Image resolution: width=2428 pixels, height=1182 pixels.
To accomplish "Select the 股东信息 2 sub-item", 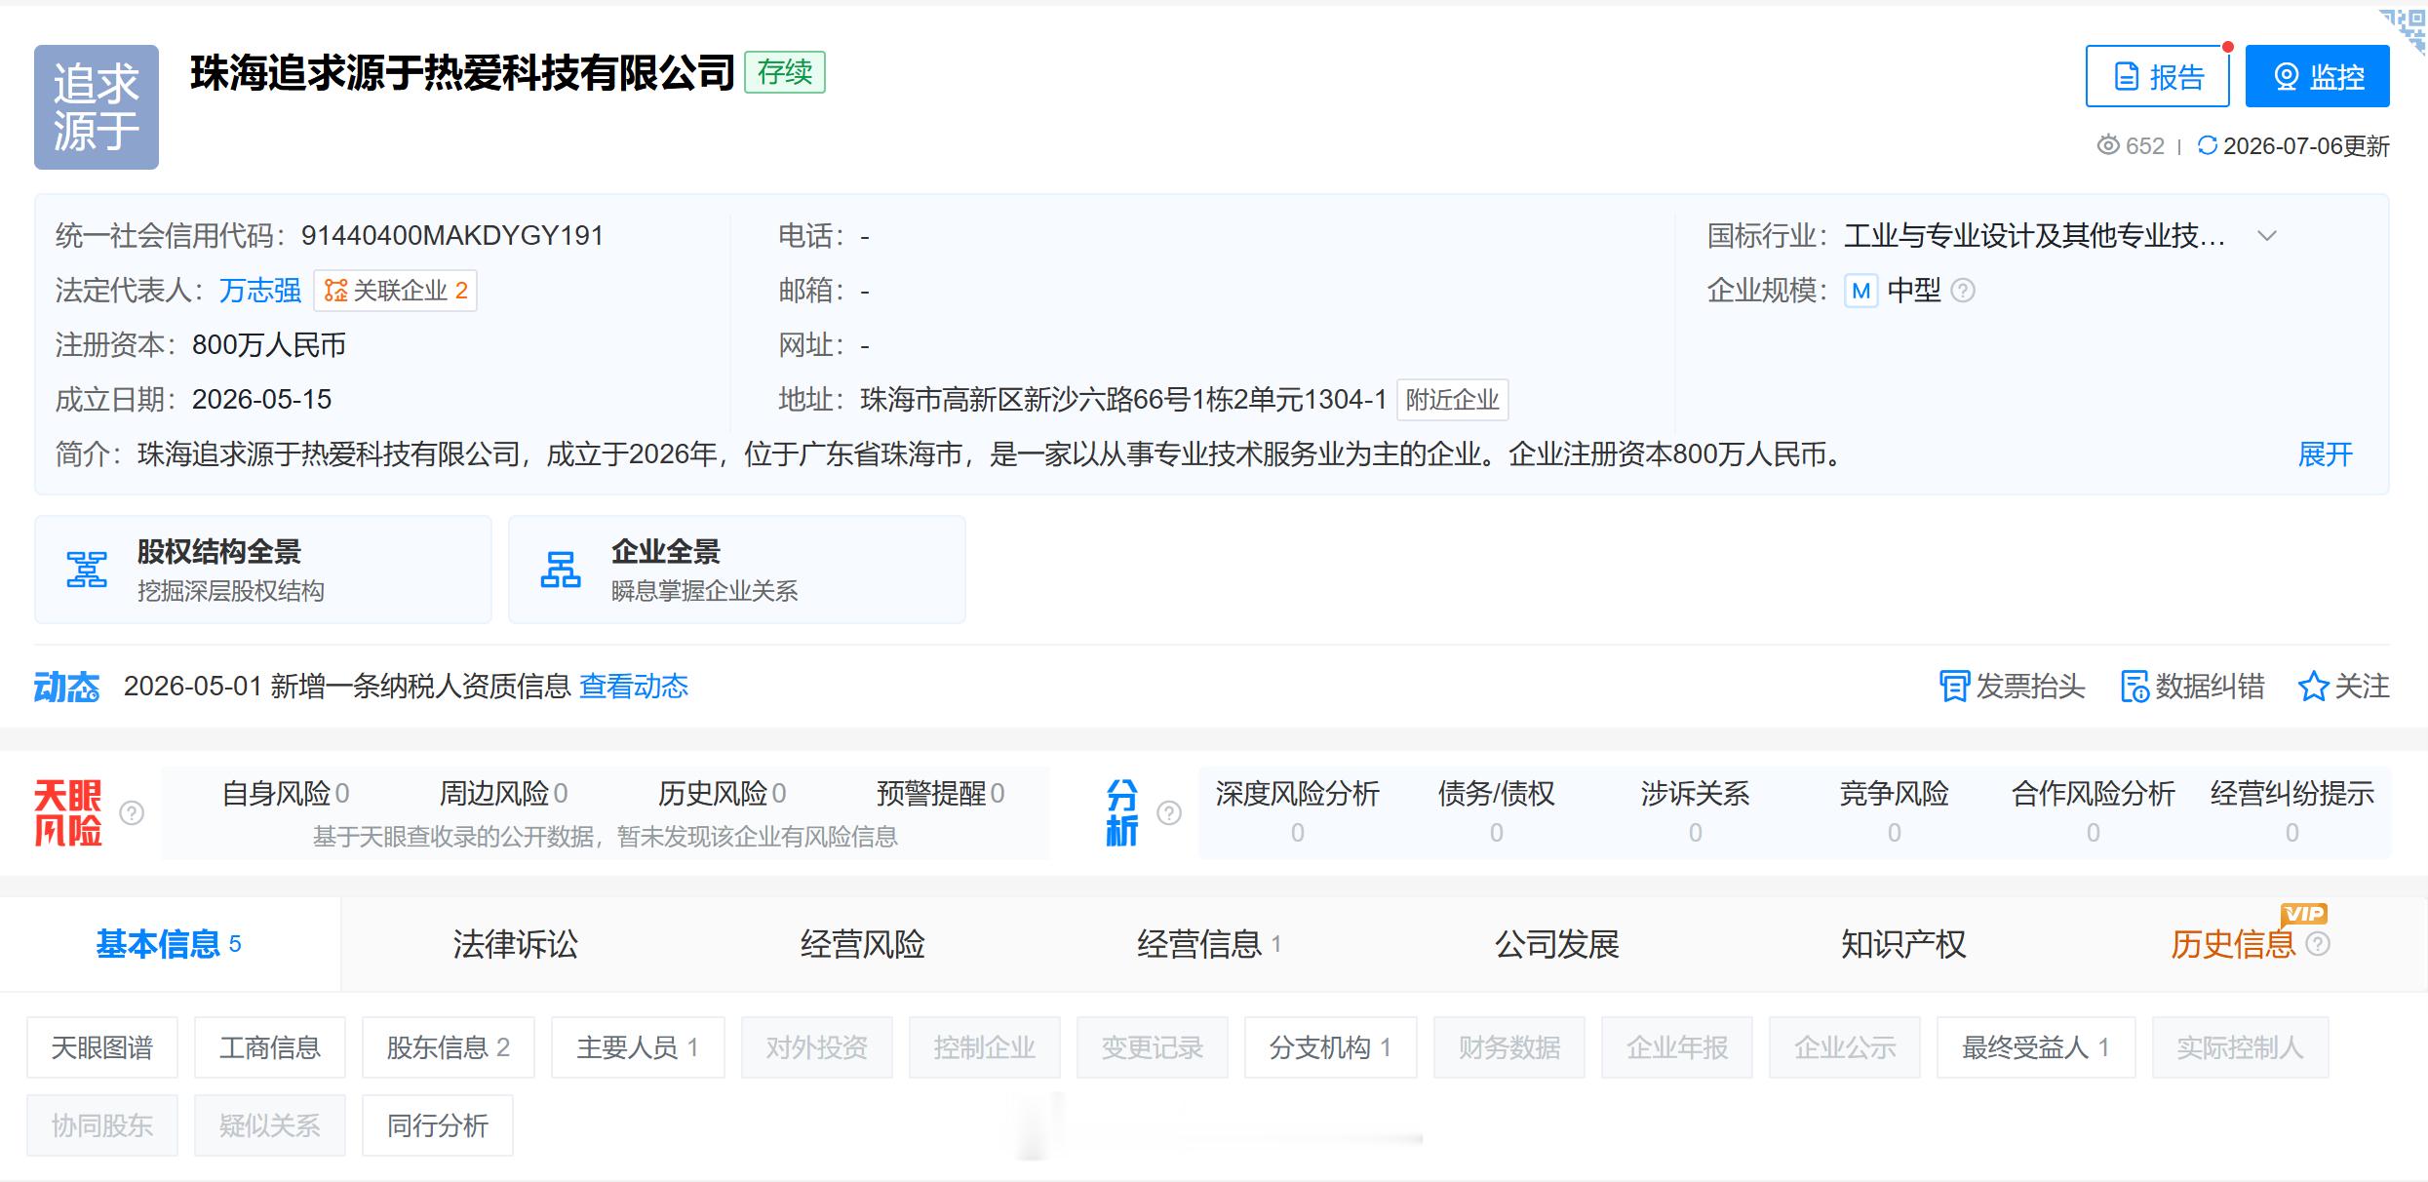I will [x=449, y=1047].
